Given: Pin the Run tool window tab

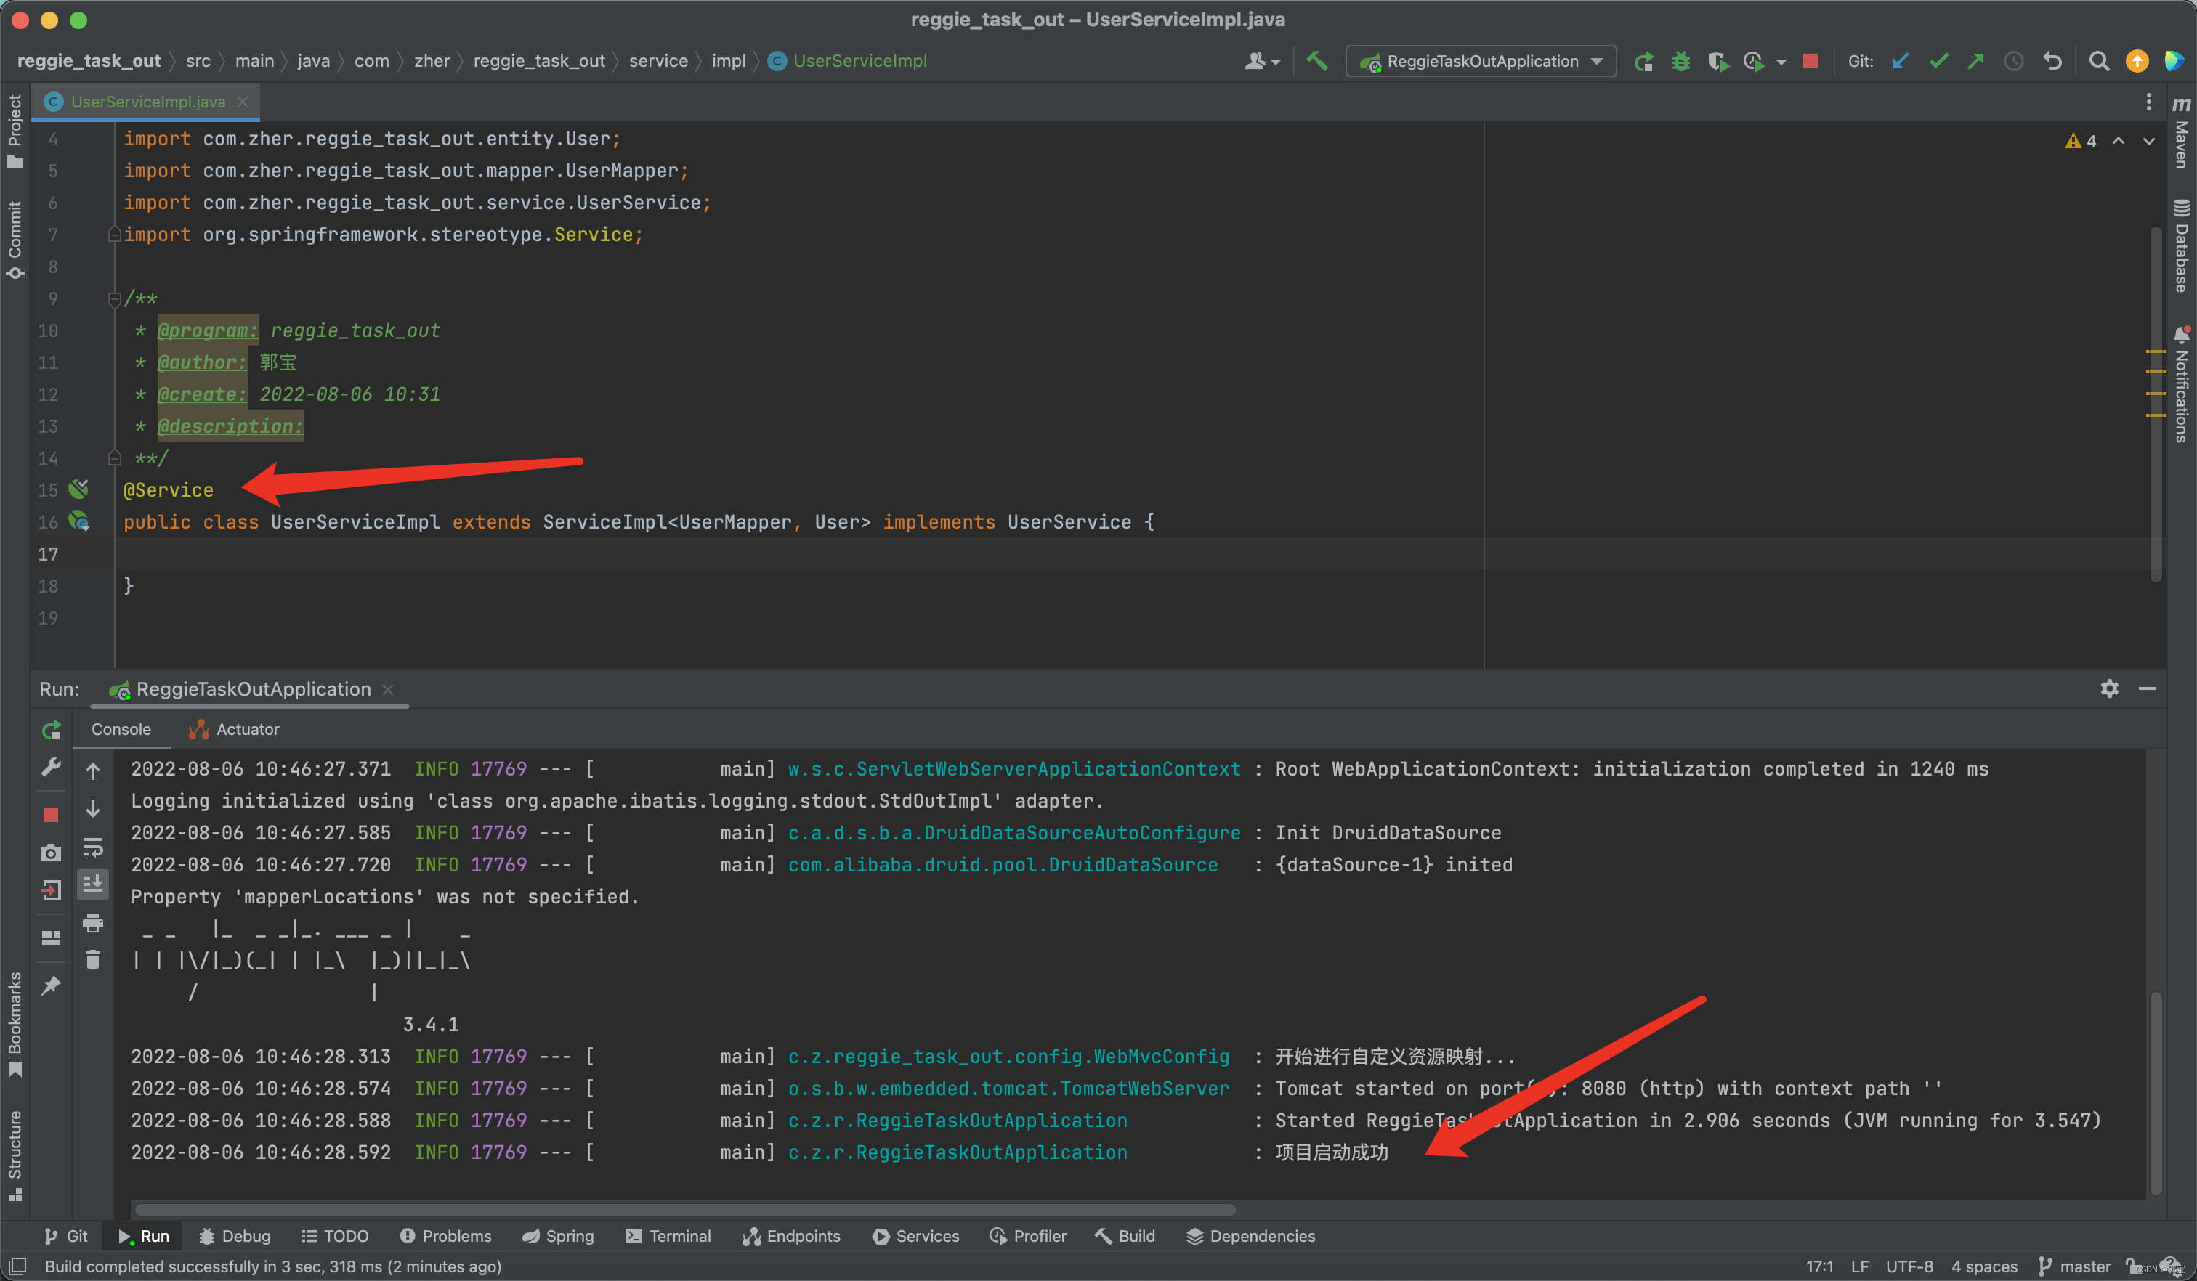Looking at the screenshot, I should 51,985.
